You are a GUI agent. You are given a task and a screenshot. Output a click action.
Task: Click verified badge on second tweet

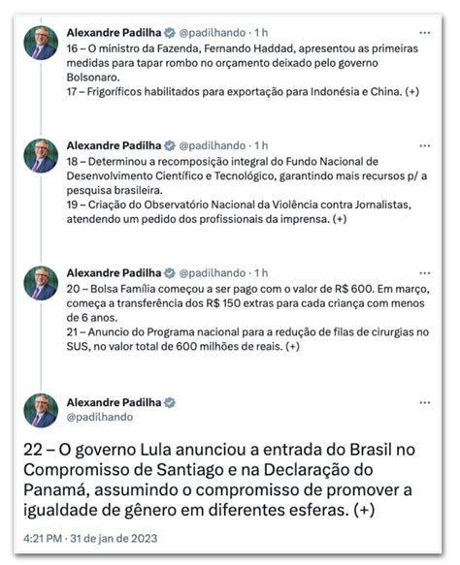pyautogui.click(x=170, y=146)
